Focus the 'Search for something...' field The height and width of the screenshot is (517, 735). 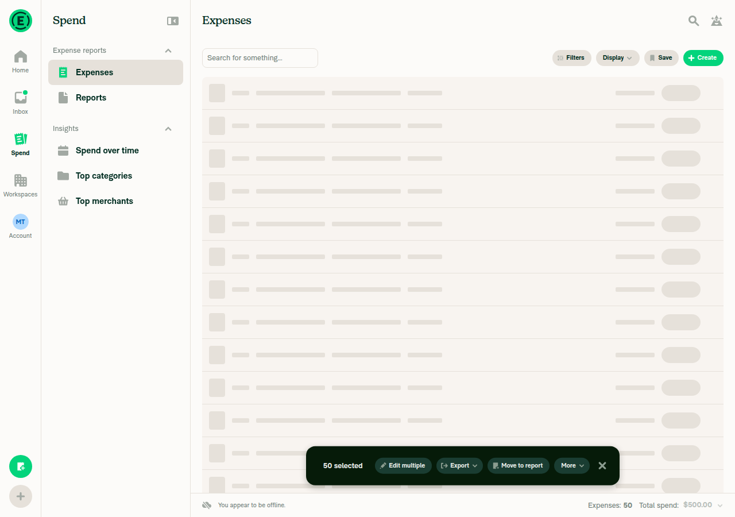(260, 58)
